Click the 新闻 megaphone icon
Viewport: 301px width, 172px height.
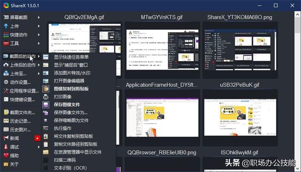click(x=6, y=138)
